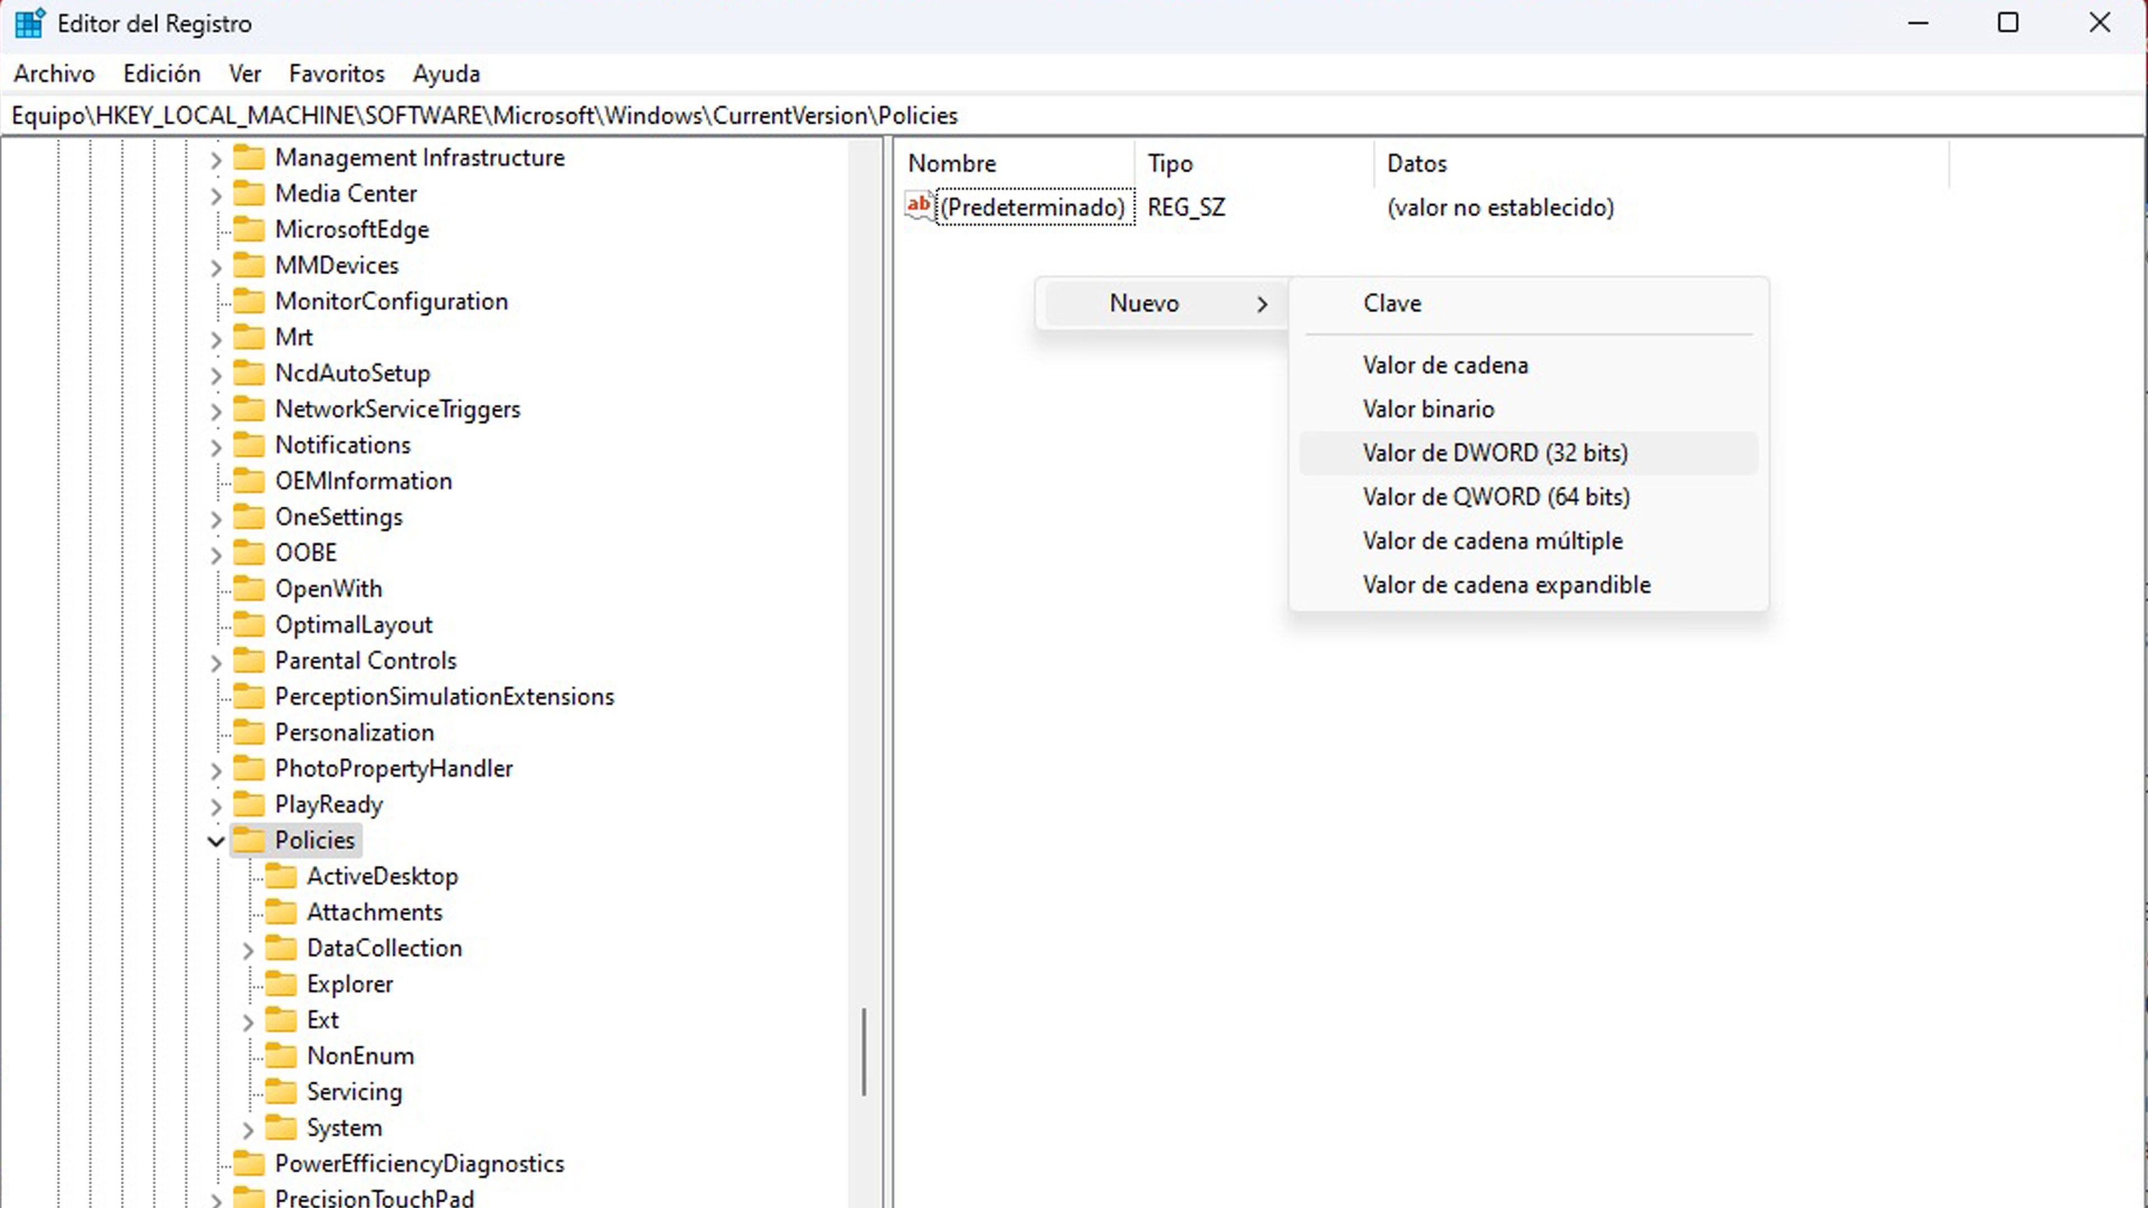Select the Notifications tree key
This screenshot has width=2148, height=1208.
click(x=343, y=445)
